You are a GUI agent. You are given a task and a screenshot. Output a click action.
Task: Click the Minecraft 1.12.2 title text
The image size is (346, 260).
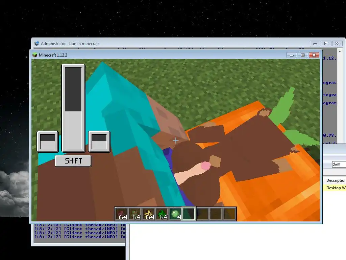(x=53, y=55)
